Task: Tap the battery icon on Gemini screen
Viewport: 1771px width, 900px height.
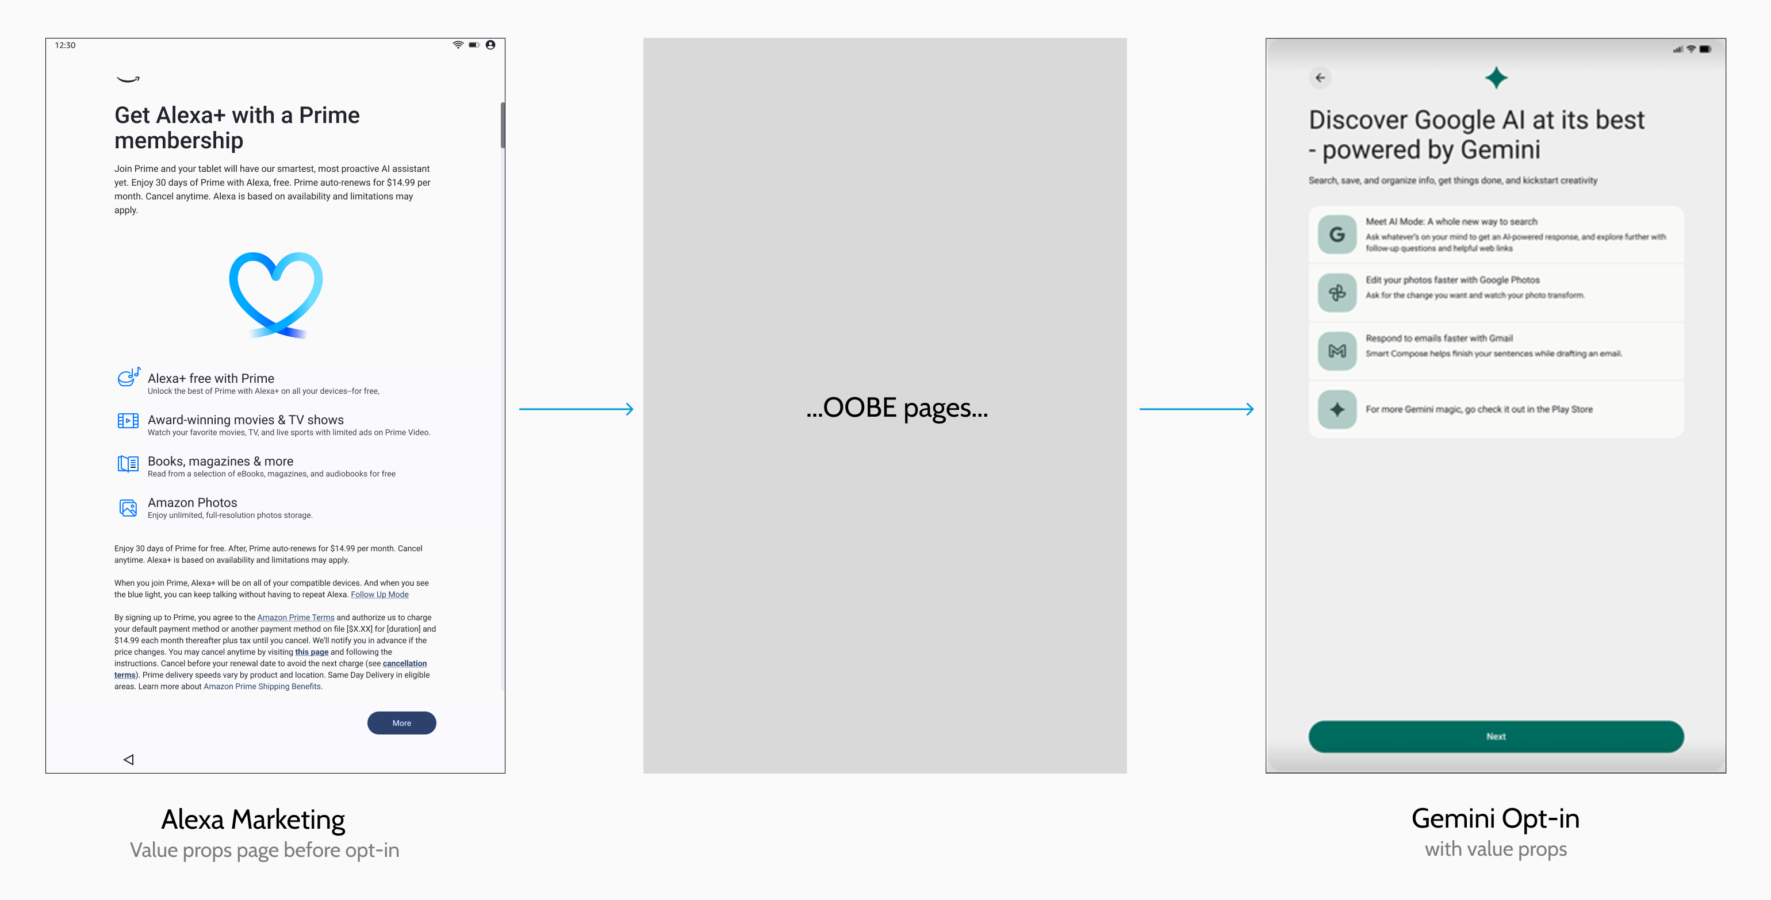Action: pyautogui.click(x=1705, y=49)
